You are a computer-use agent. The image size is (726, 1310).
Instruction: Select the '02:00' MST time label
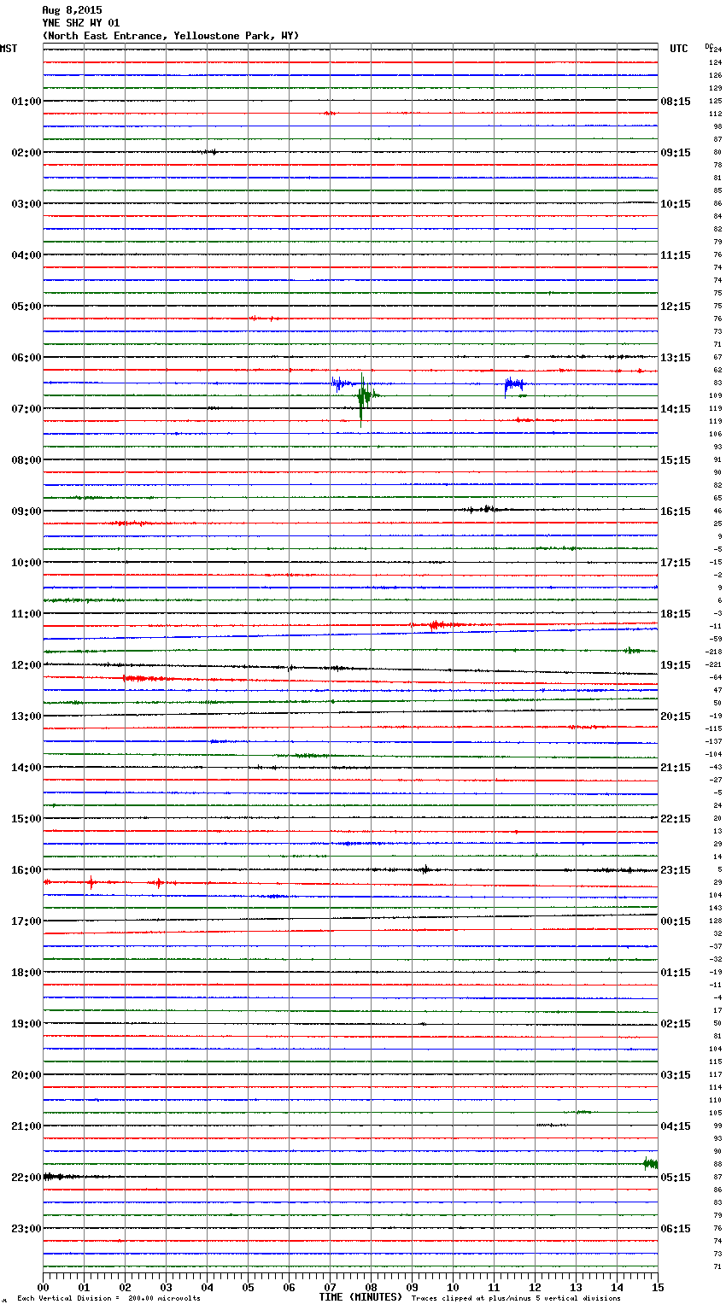coord(26,153)
